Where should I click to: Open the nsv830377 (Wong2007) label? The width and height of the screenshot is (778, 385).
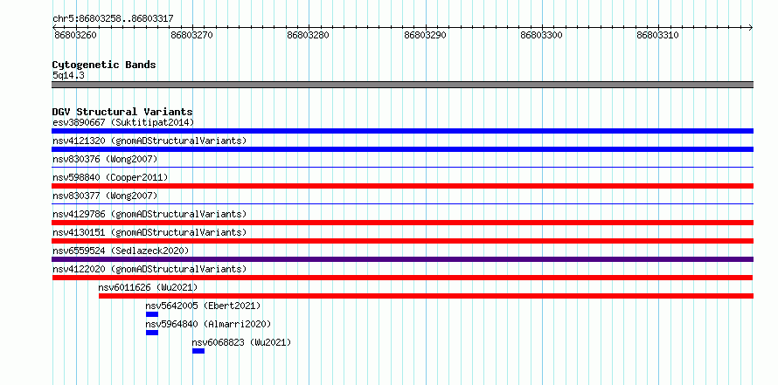(x=105, y=196)
